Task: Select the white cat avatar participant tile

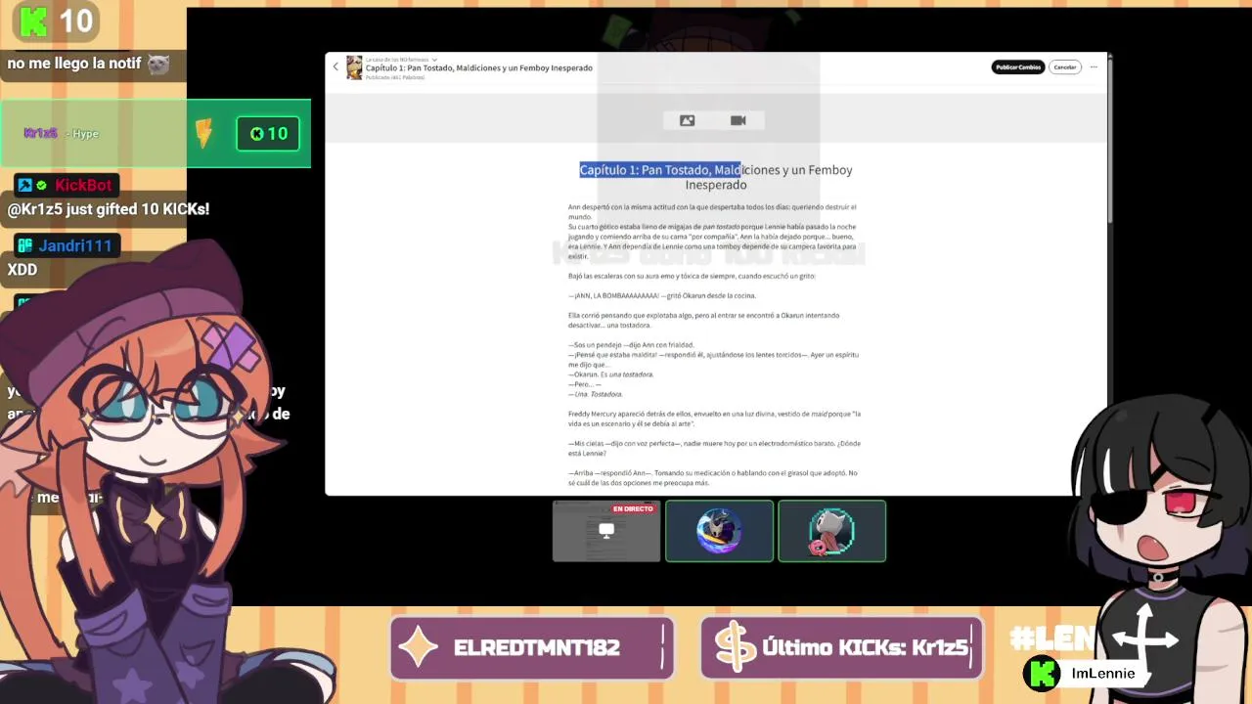Action: pyautogui.click(x=832, y=531)
